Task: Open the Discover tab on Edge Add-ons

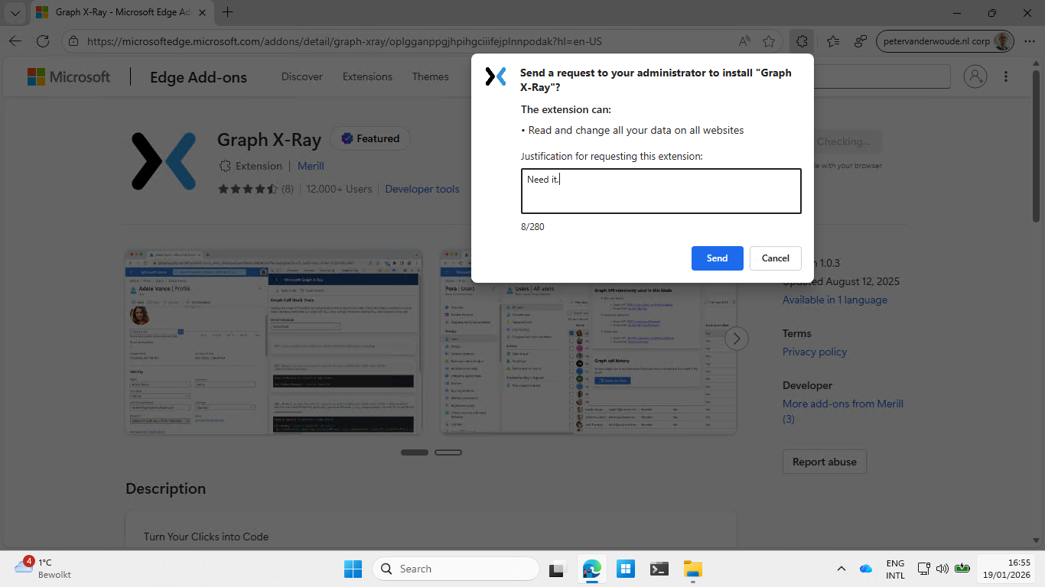Action: pyautogui.click(x=301, y=76)
